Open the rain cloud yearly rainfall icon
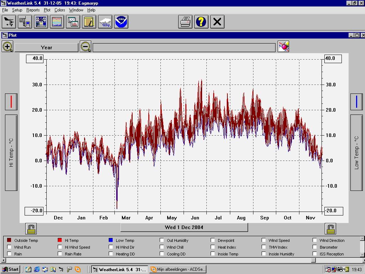Image resolution: width=365 pixels, height=274 pixels. coord(105,22)
